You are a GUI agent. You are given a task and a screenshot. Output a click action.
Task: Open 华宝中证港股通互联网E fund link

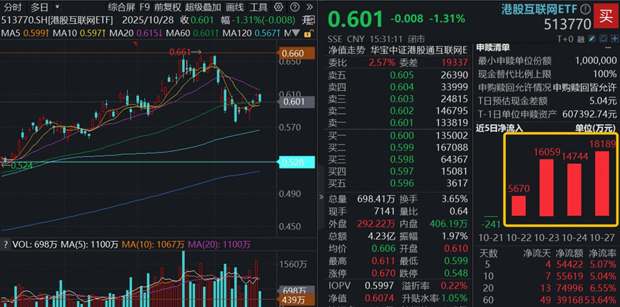pos(419,50)
